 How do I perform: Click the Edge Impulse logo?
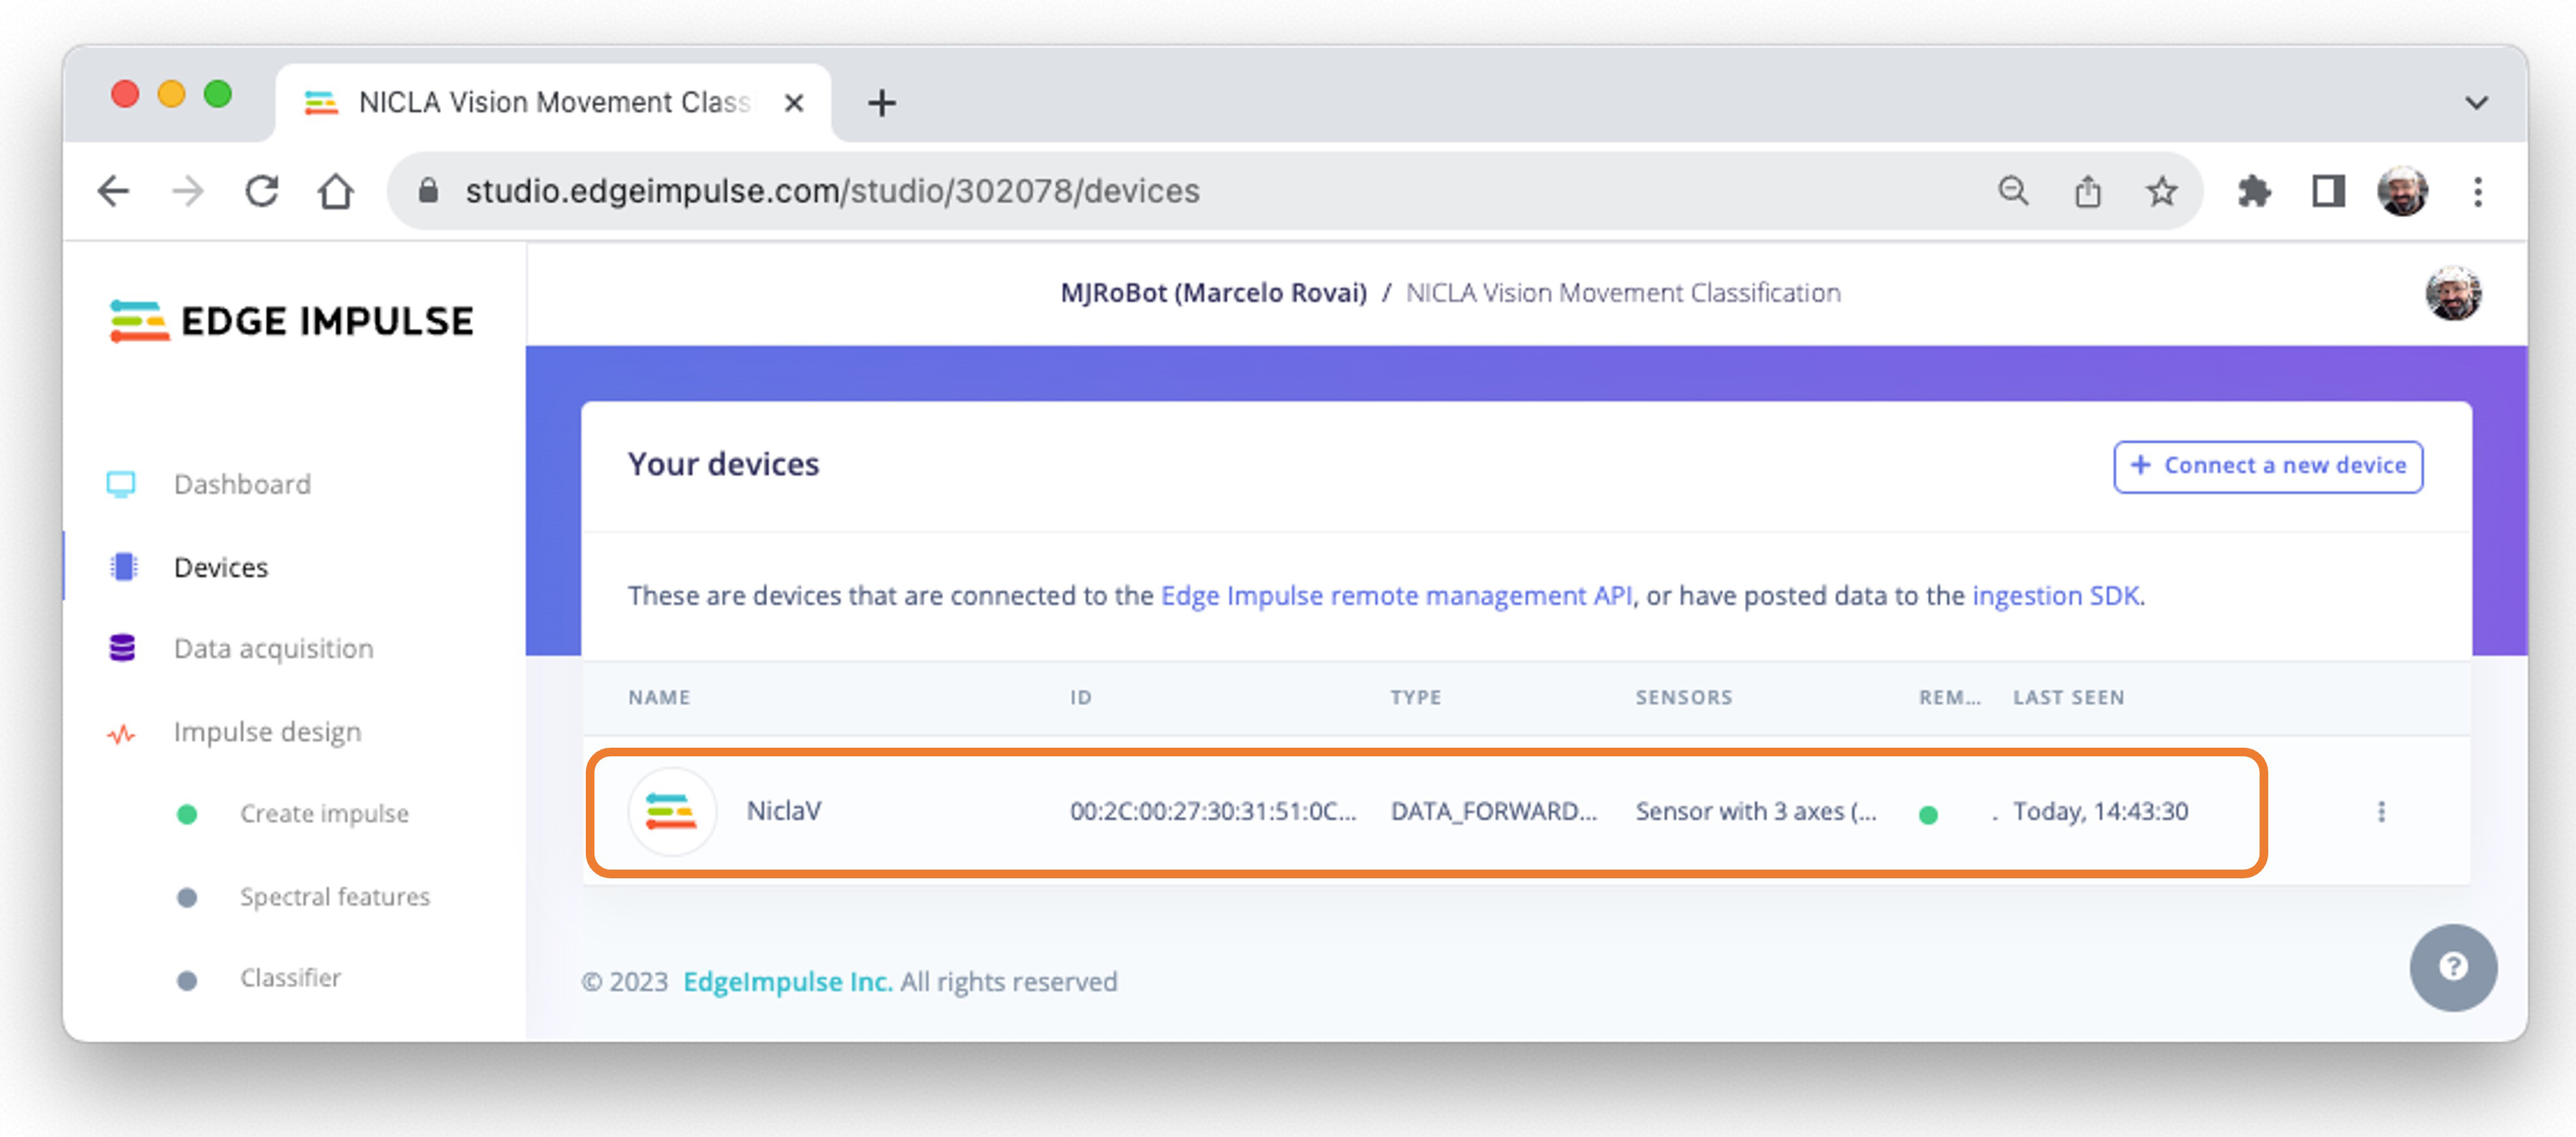pyautogui.click(x=291, y=321)
